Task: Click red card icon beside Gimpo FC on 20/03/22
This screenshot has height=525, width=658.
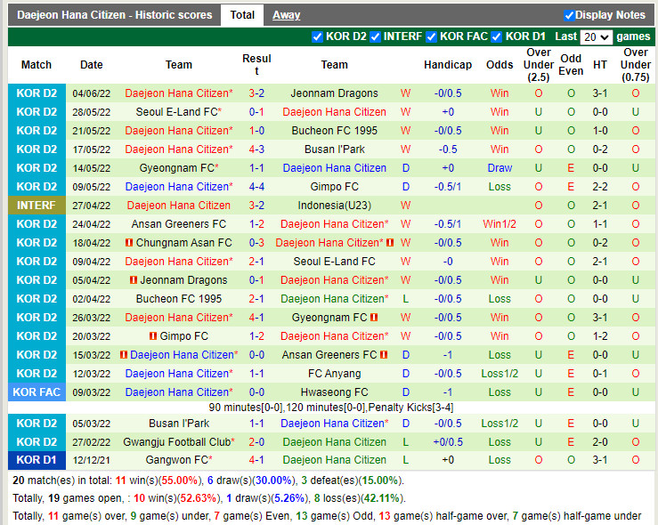Action: pos(153,336)
